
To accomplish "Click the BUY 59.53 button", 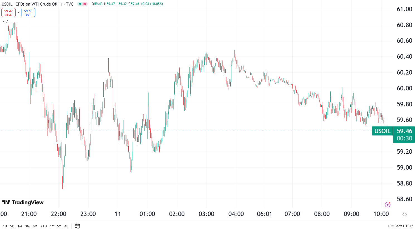I will pyautogui.click(x=28, y=13).
